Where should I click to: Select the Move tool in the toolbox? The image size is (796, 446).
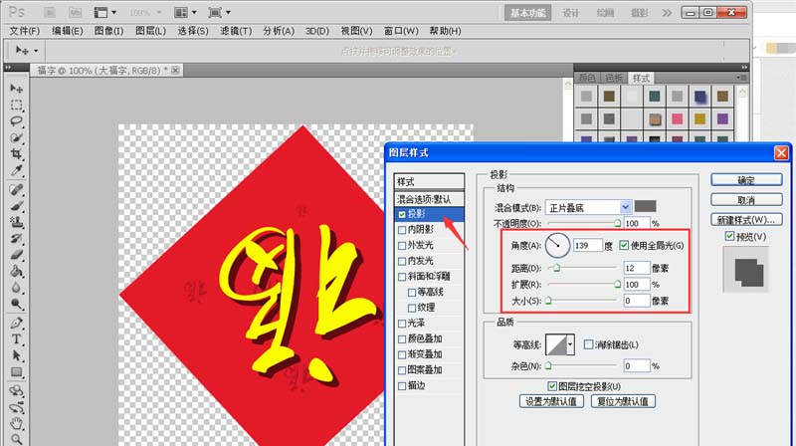(x=16, y=89)
